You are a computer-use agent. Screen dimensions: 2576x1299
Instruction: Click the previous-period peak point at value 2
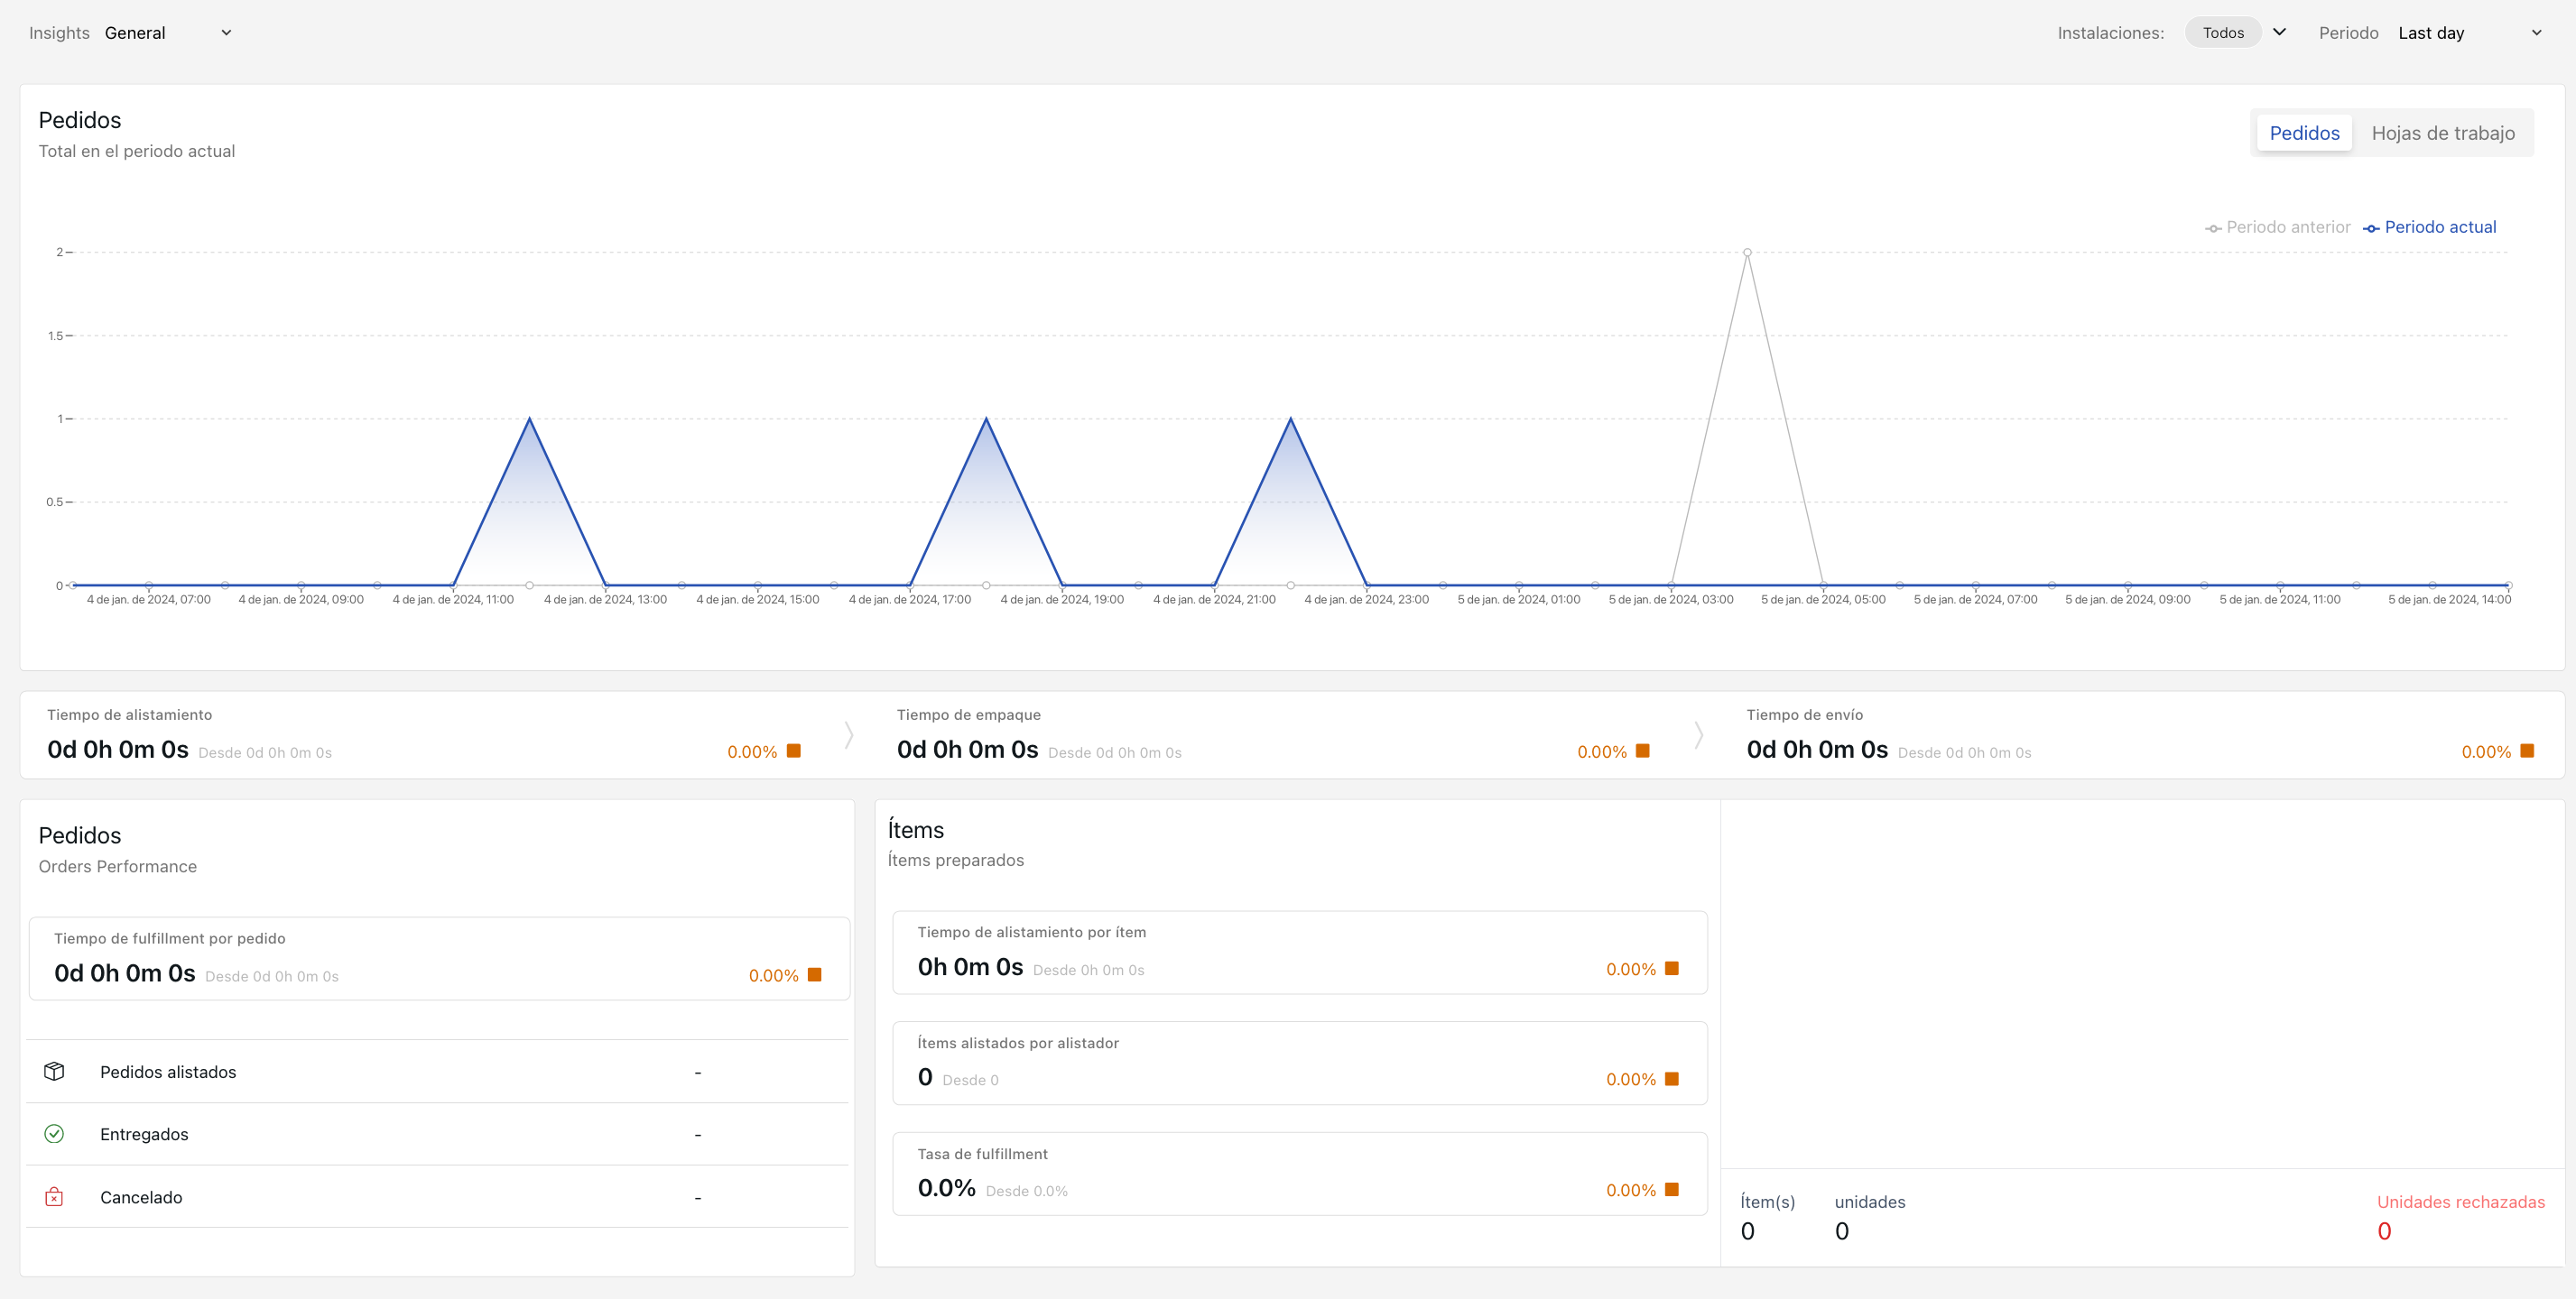click(1747, 253)
